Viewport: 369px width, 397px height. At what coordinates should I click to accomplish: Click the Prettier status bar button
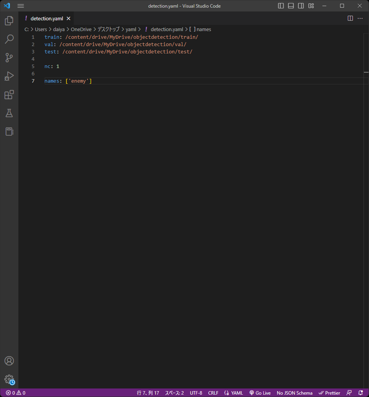[329, 393]
